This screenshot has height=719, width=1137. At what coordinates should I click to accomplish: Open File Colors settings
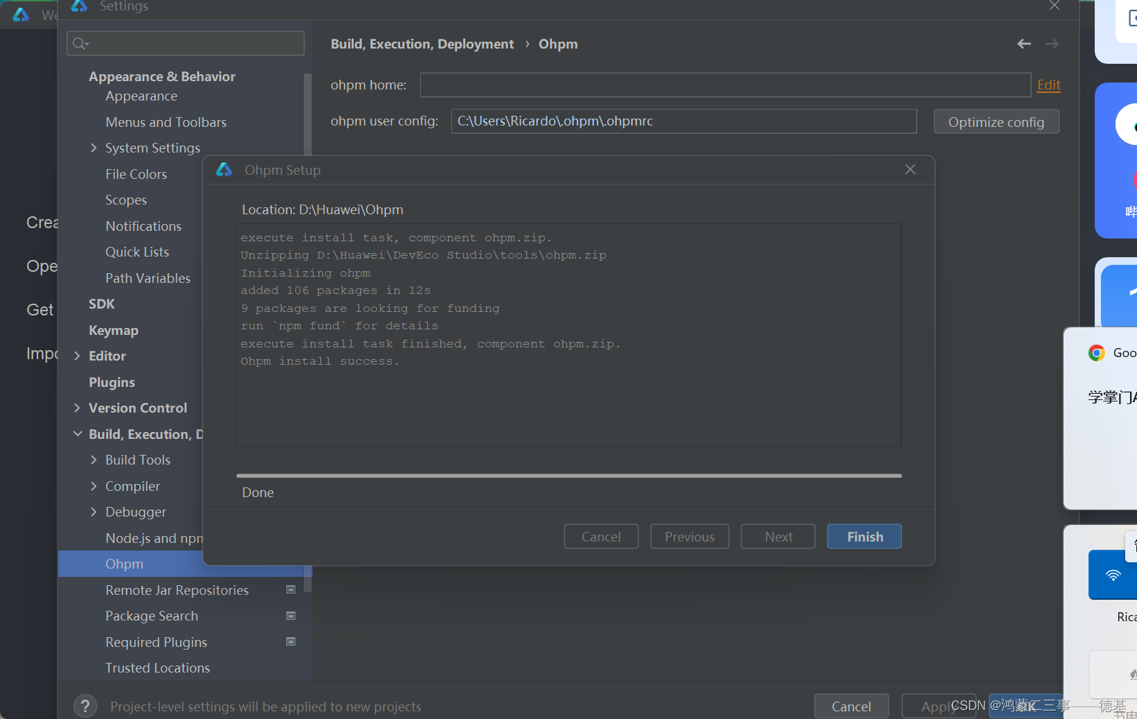point(136,174)
